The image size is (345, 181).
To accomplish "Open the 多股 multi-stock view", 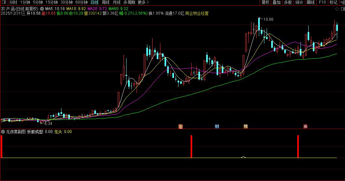I will pyautogui.click(x=288, y=2).
